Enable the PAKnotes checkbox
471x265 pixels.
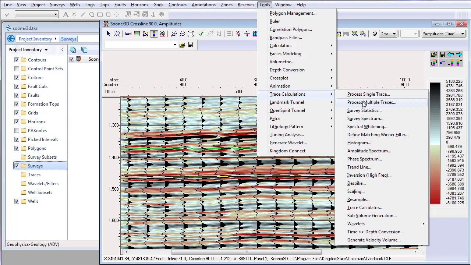[17, 131]
